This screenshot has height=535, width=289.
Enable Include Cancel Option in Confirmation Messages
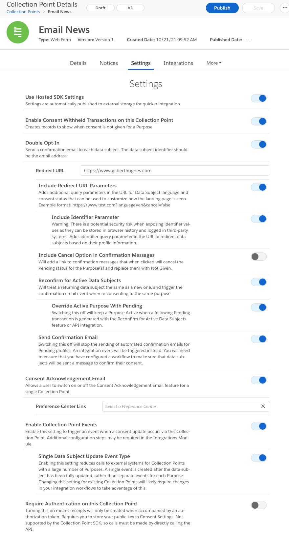coord(259,256)
